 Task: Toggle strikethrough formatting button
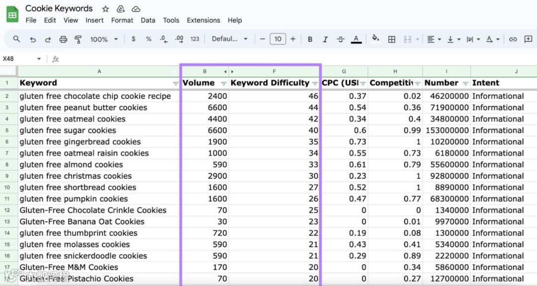point(341,39)
